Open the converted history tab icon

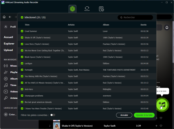click(x=101, y=9)
